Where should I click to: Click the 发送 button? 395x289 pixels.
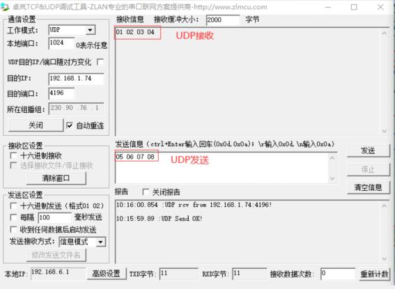[x=368, y=151]
